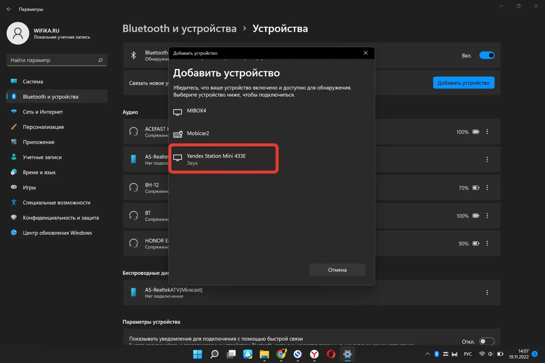The image size is (545, 363).
Task: Open more options for AS-RealtekATV[Miracast]
Action: [487, 293]
